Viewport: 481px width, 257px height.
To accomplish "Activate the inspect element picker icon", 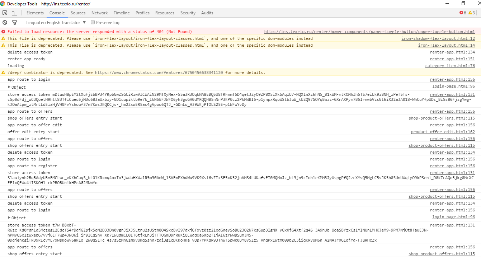I will pos(5,13).
